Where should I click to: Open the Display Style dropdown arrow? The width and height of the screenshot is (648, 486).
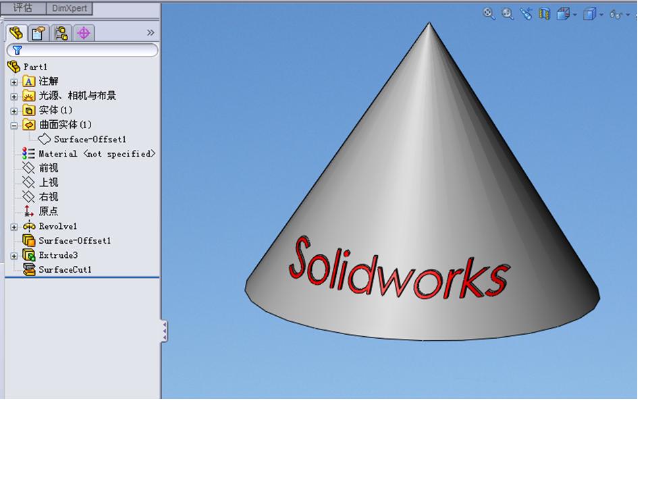601,15
